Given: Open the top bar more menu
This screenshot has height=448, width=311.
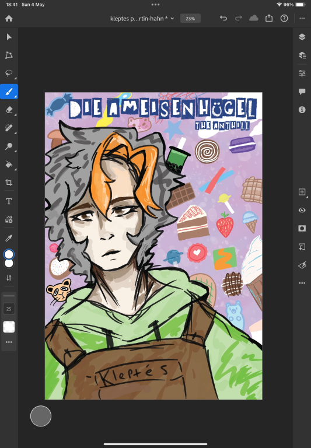Looking at the screenshot, I should coord(302,18).
